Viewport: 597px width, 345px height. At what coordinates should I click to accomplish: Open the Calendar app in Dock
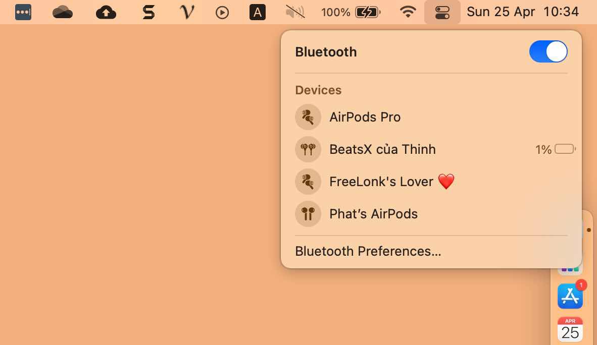[x=570, y=329]
